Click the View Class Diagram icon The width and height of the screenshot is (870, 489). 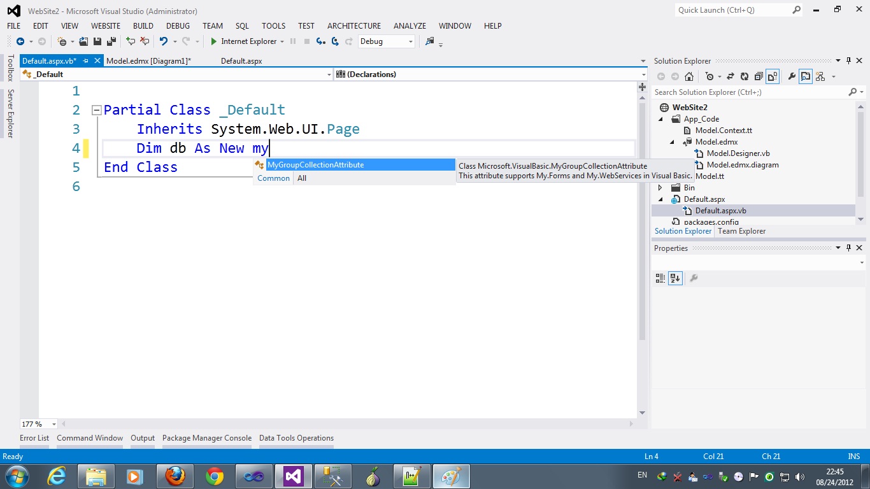click(x=820, y=76)
